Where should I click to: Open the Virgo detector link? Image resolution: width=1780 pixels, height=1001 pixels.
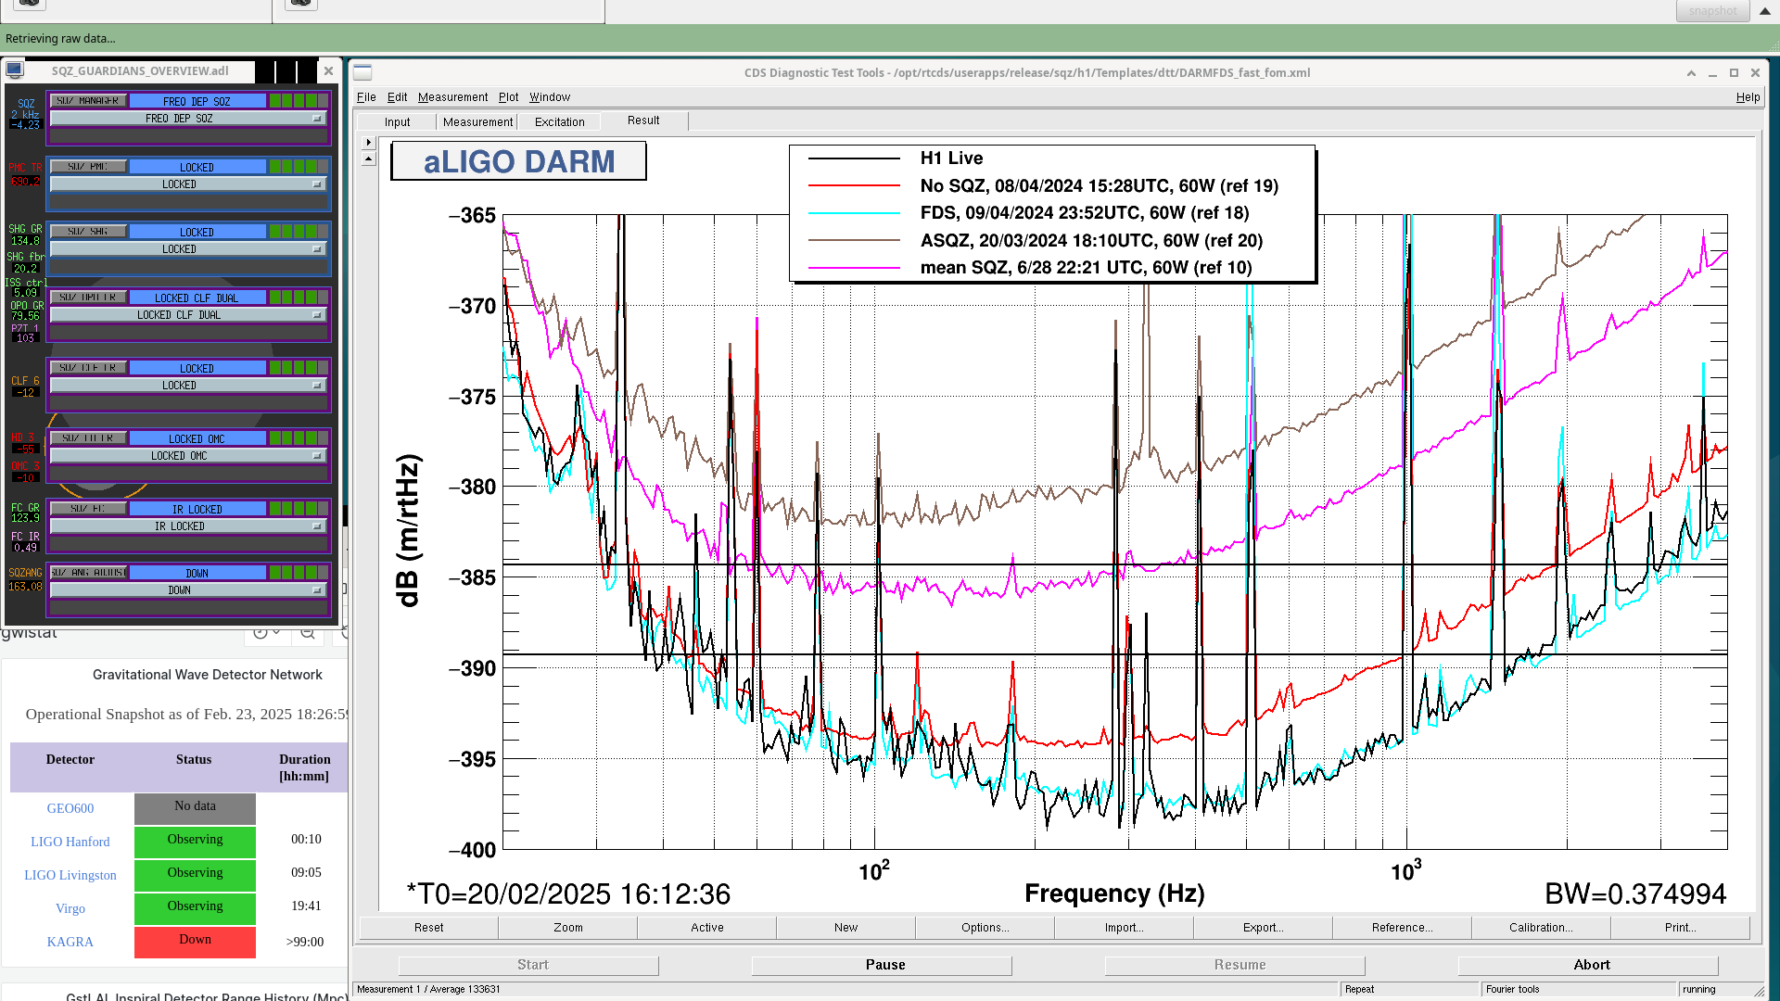tap(70, 908)
